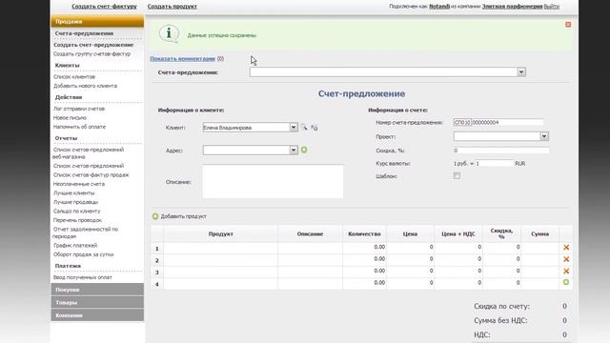Viewport: 610px width, 343px height.
Task: Click the Скидка cell in row 4
Action: pos(501,283)
